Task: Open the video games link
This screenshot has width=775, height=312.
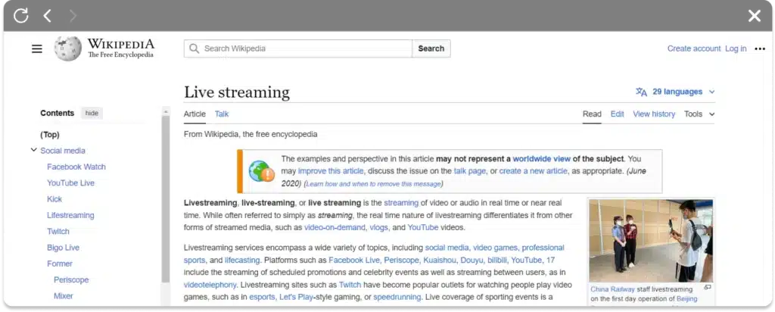Action: coord(495,248)
